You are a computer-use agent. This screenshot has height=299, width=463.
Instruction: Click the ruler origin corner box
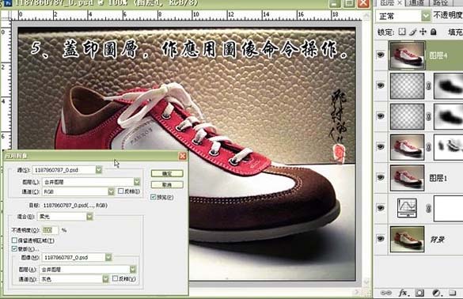[x=6, y=15]
